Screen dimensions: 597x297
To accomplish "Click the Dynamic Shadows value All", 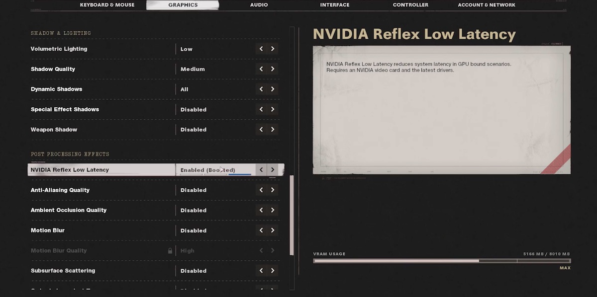I will tap(185, 89).
